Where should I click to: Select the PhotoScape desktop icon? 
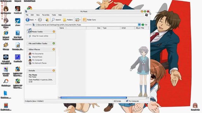(x=6, y=83)
